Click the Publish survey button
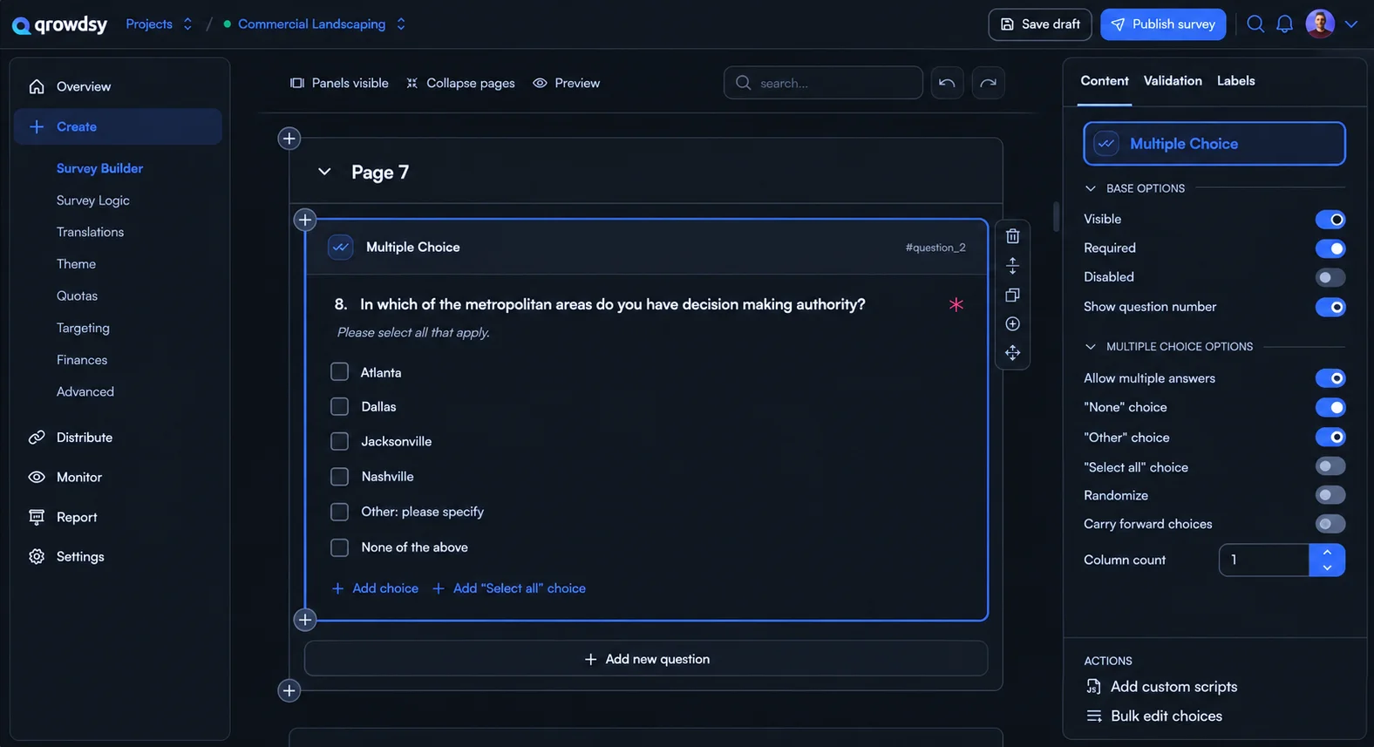This screenshot has width=1374, height=747. point(1163,24)
